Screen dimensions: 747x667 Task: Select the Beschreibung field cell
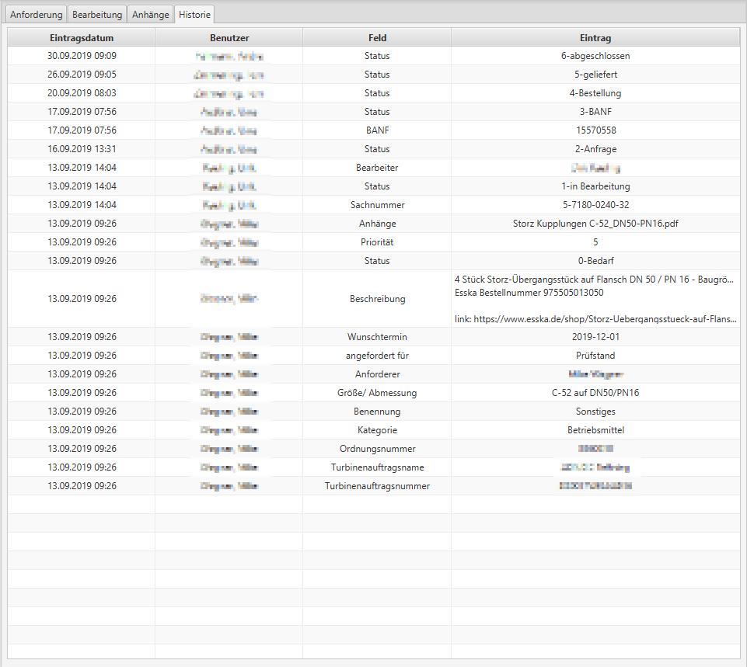point(377,299)
